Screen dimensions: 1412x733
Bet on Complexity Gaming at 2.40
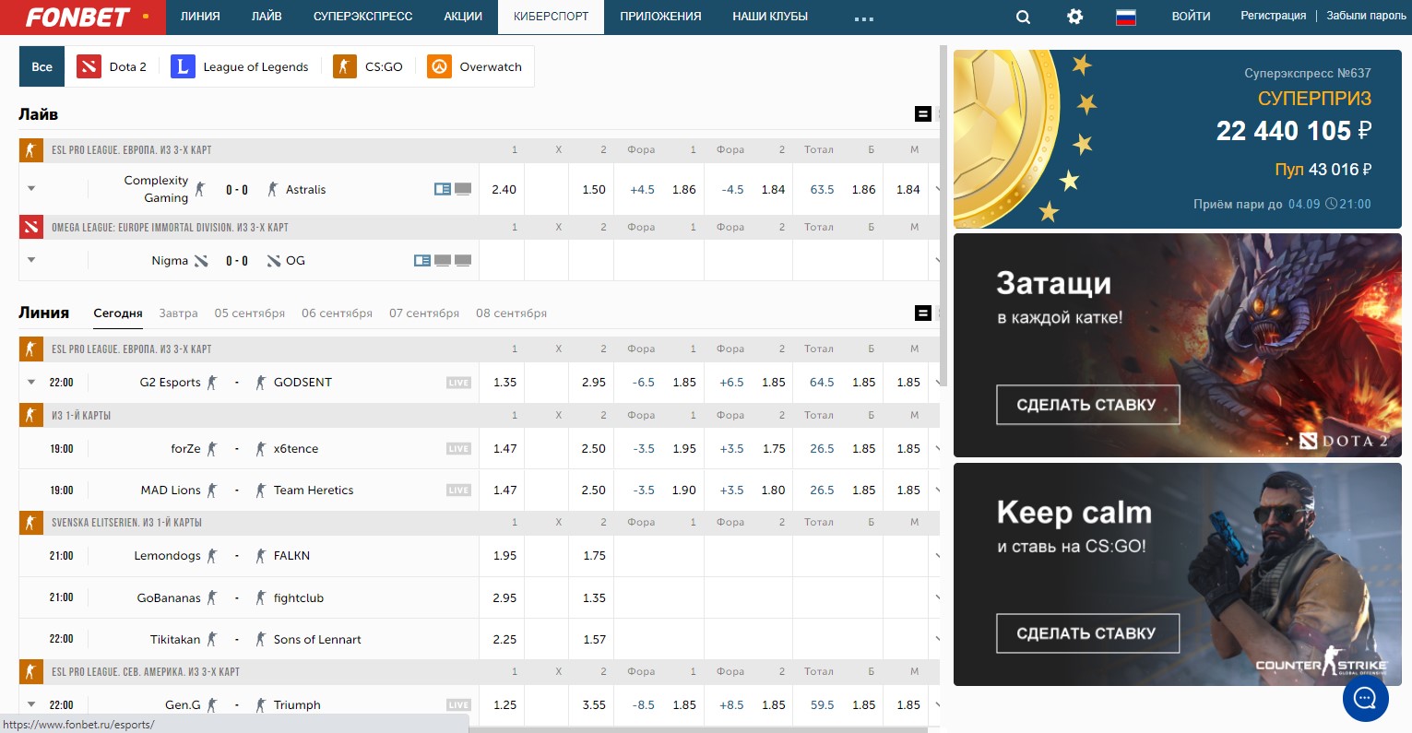coord(504,189)
